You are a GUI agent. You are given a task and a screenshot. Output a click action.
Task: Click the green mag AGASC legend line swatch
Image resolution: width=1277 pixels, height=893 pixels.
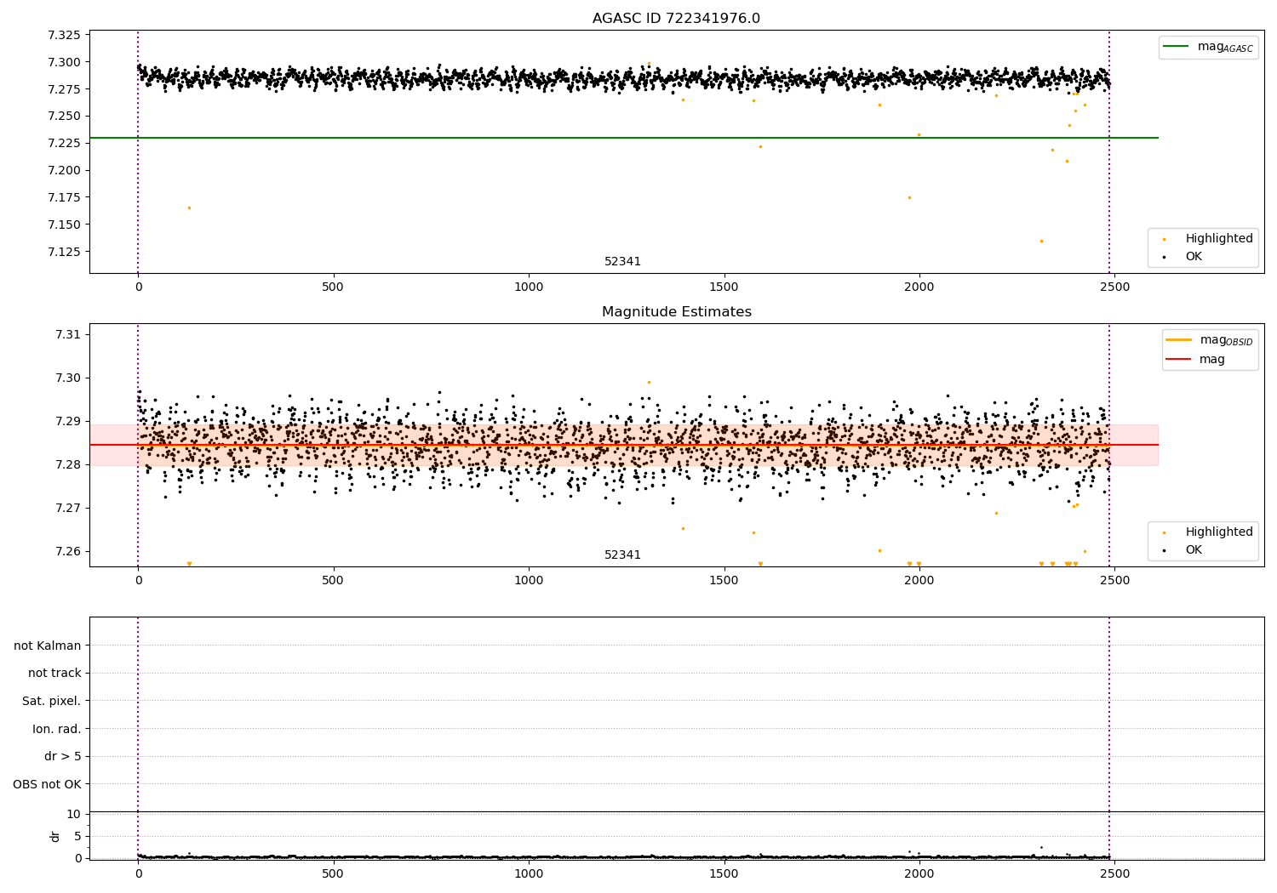1177,47
